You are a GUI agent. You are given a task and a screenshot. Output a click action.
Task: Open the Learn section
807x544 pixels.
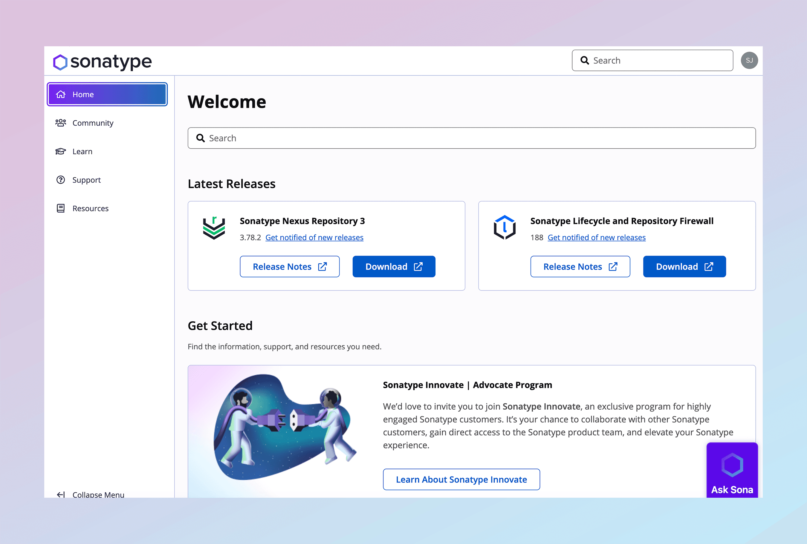pyautogui.click(x=107, y=151)
